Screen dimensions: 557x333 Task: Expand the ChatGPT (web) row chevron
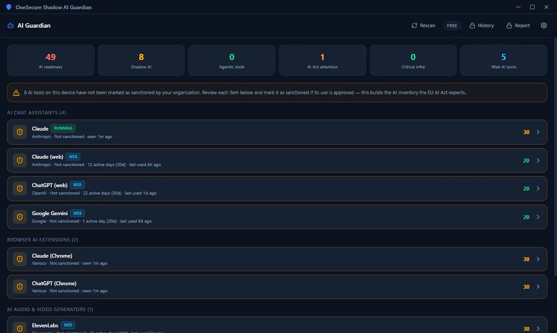(538, 188)
